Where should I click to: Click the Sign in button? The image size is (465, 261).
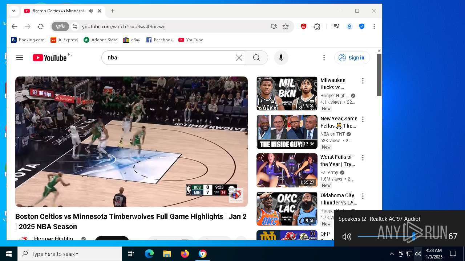pos(352,58)
